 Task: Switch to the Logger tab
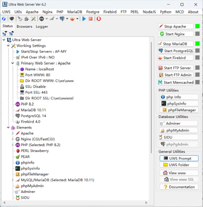click(x=42, y=27)
